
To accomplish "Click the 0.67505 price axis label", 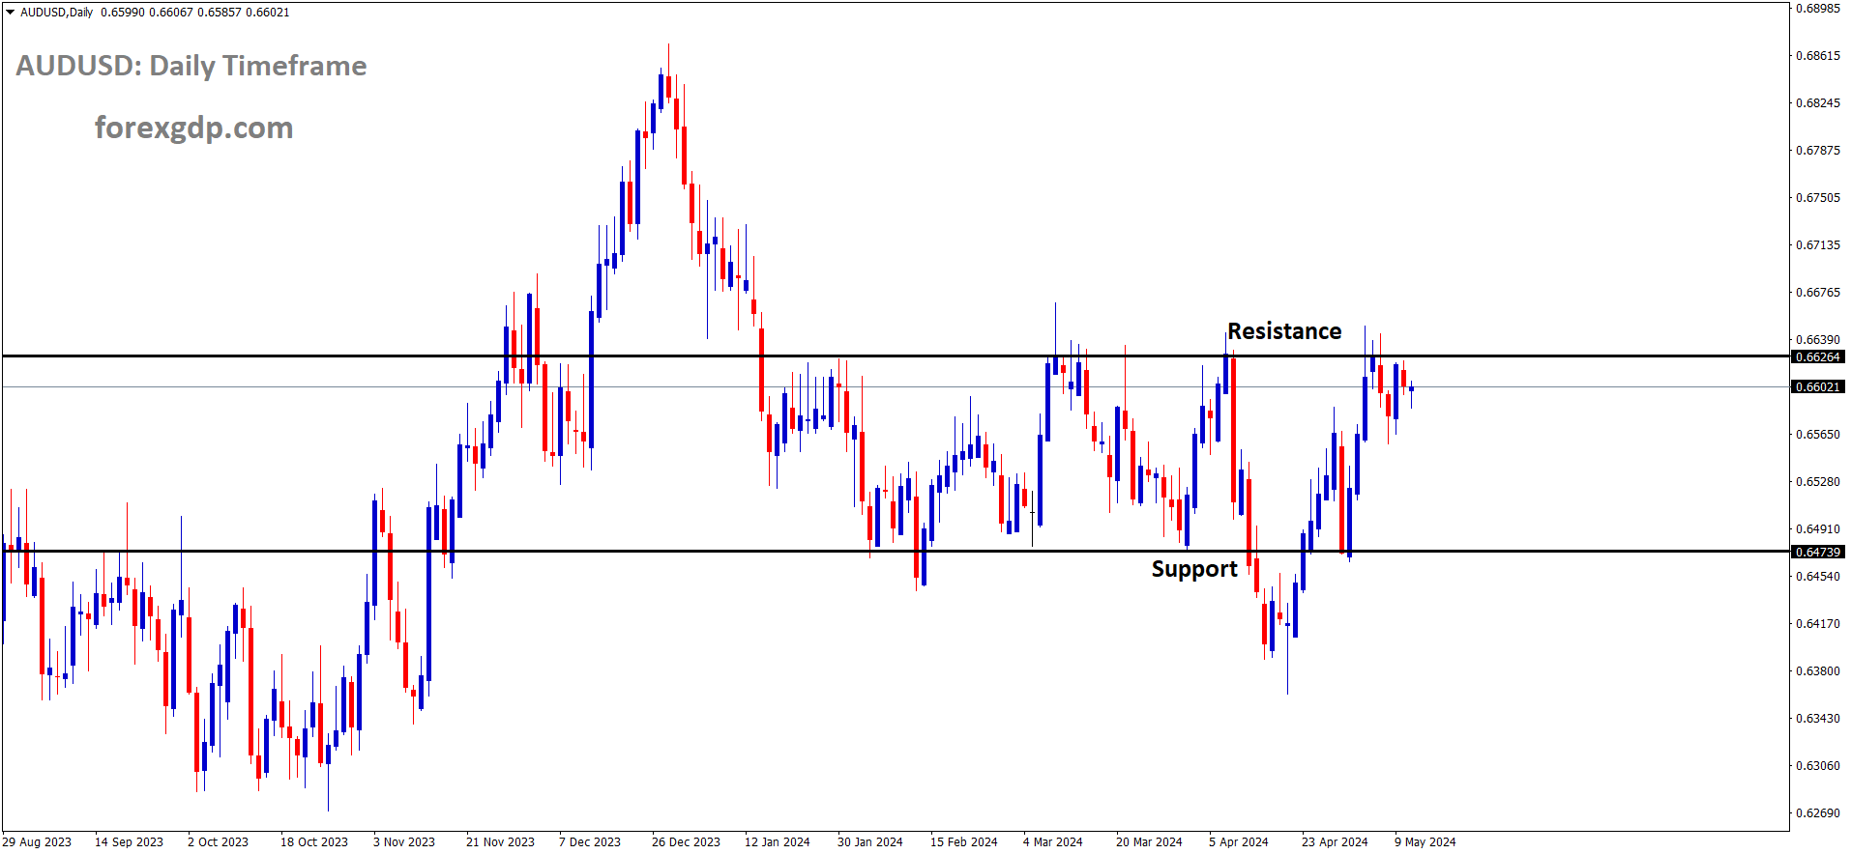I will point(1818,198).
